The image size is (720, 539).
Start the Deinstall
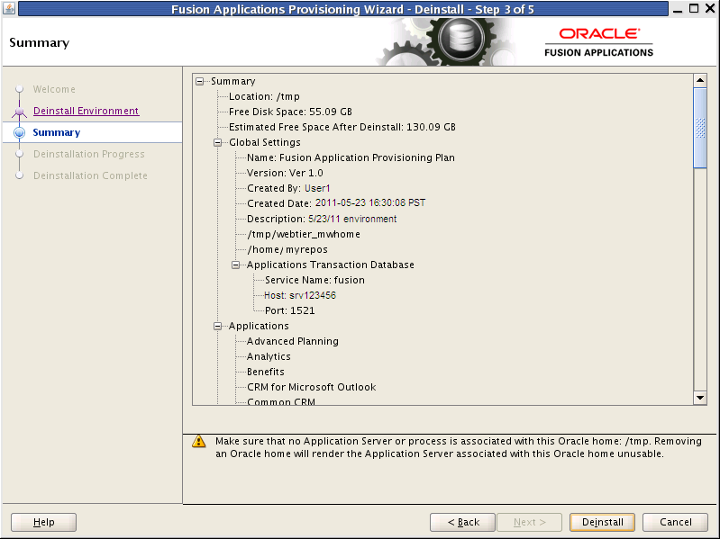click(602, 522)
